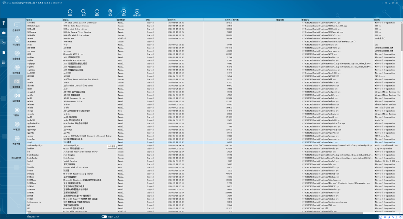Run the shield trust analysis icon
This screenshot has width=403, height=219.
point(137,13)
